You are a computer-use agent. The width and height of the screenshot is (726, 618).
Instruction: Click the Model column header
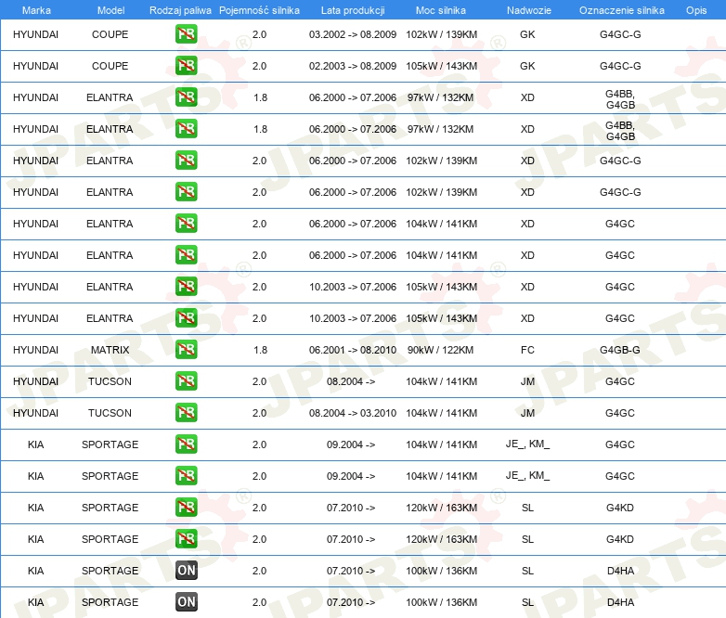coord(110,9)
